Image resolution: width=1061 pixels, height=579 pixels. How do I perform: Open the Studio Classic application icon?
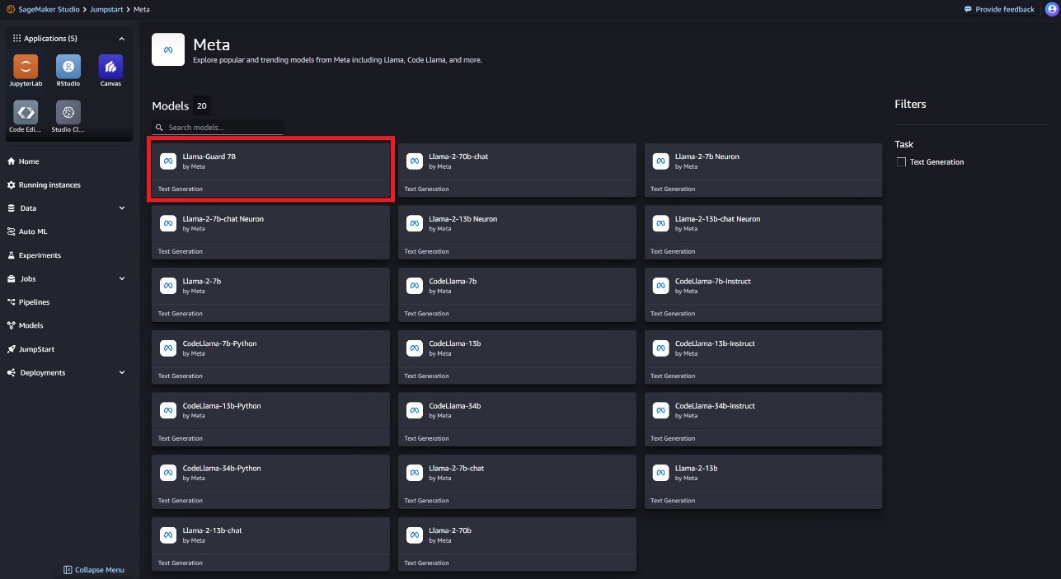(68, 112)
